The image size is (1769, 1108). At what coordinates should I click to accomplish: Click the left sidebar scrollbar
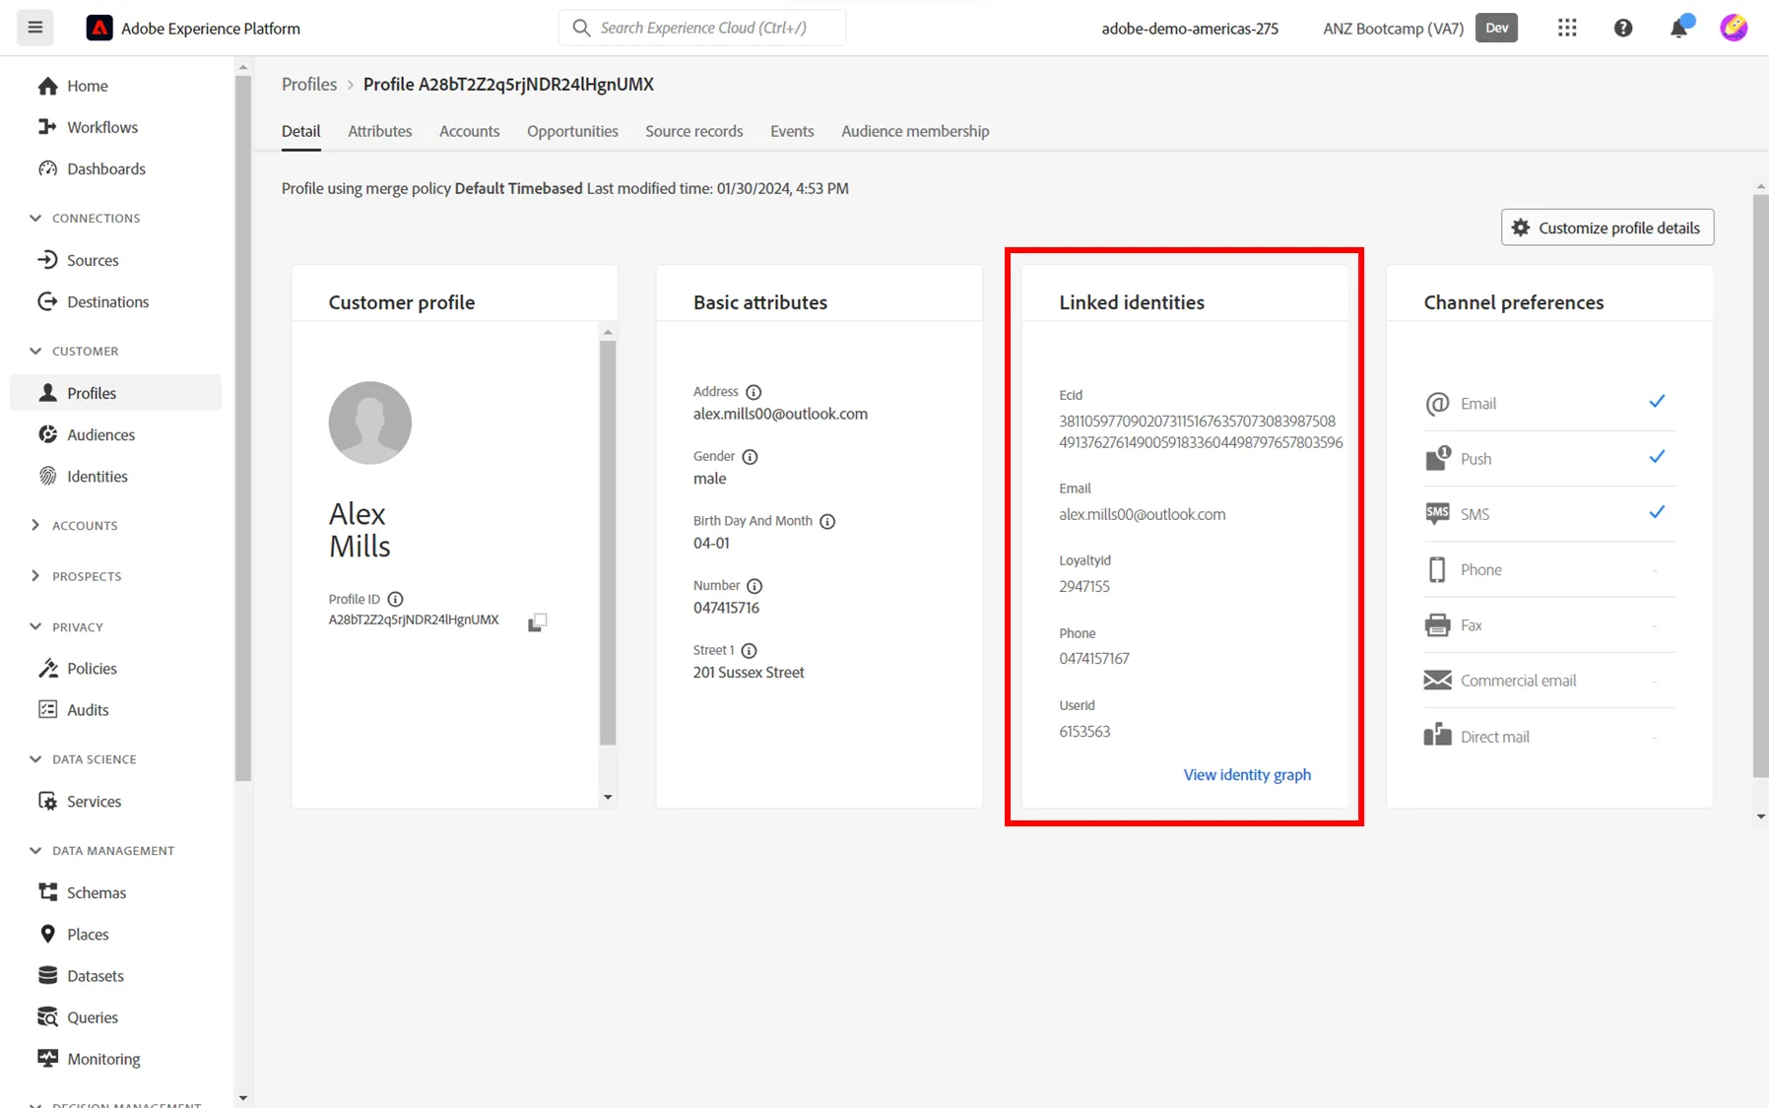pos(243,427)
